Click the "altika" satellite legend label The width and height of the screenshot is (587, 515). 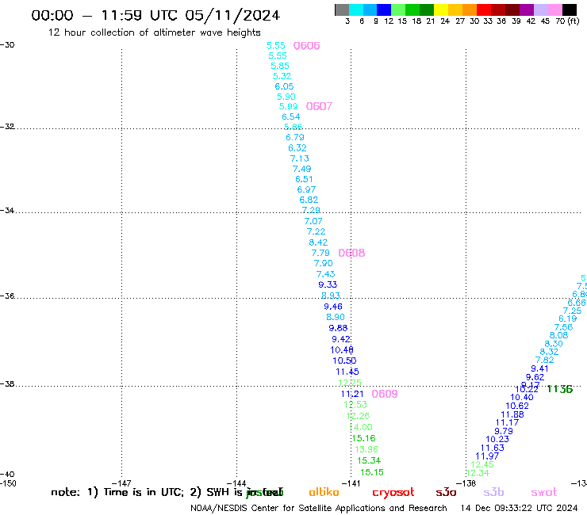pos(324,492)
